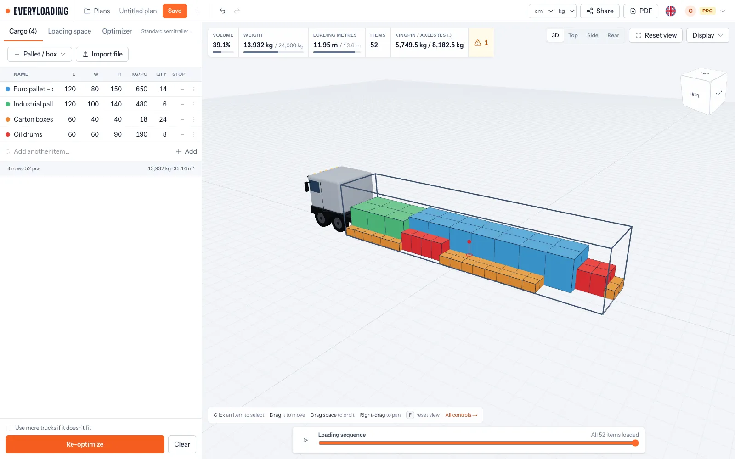735x459 pixels.
Task: Open the Optimizer tab
Action: coord(117,31)
